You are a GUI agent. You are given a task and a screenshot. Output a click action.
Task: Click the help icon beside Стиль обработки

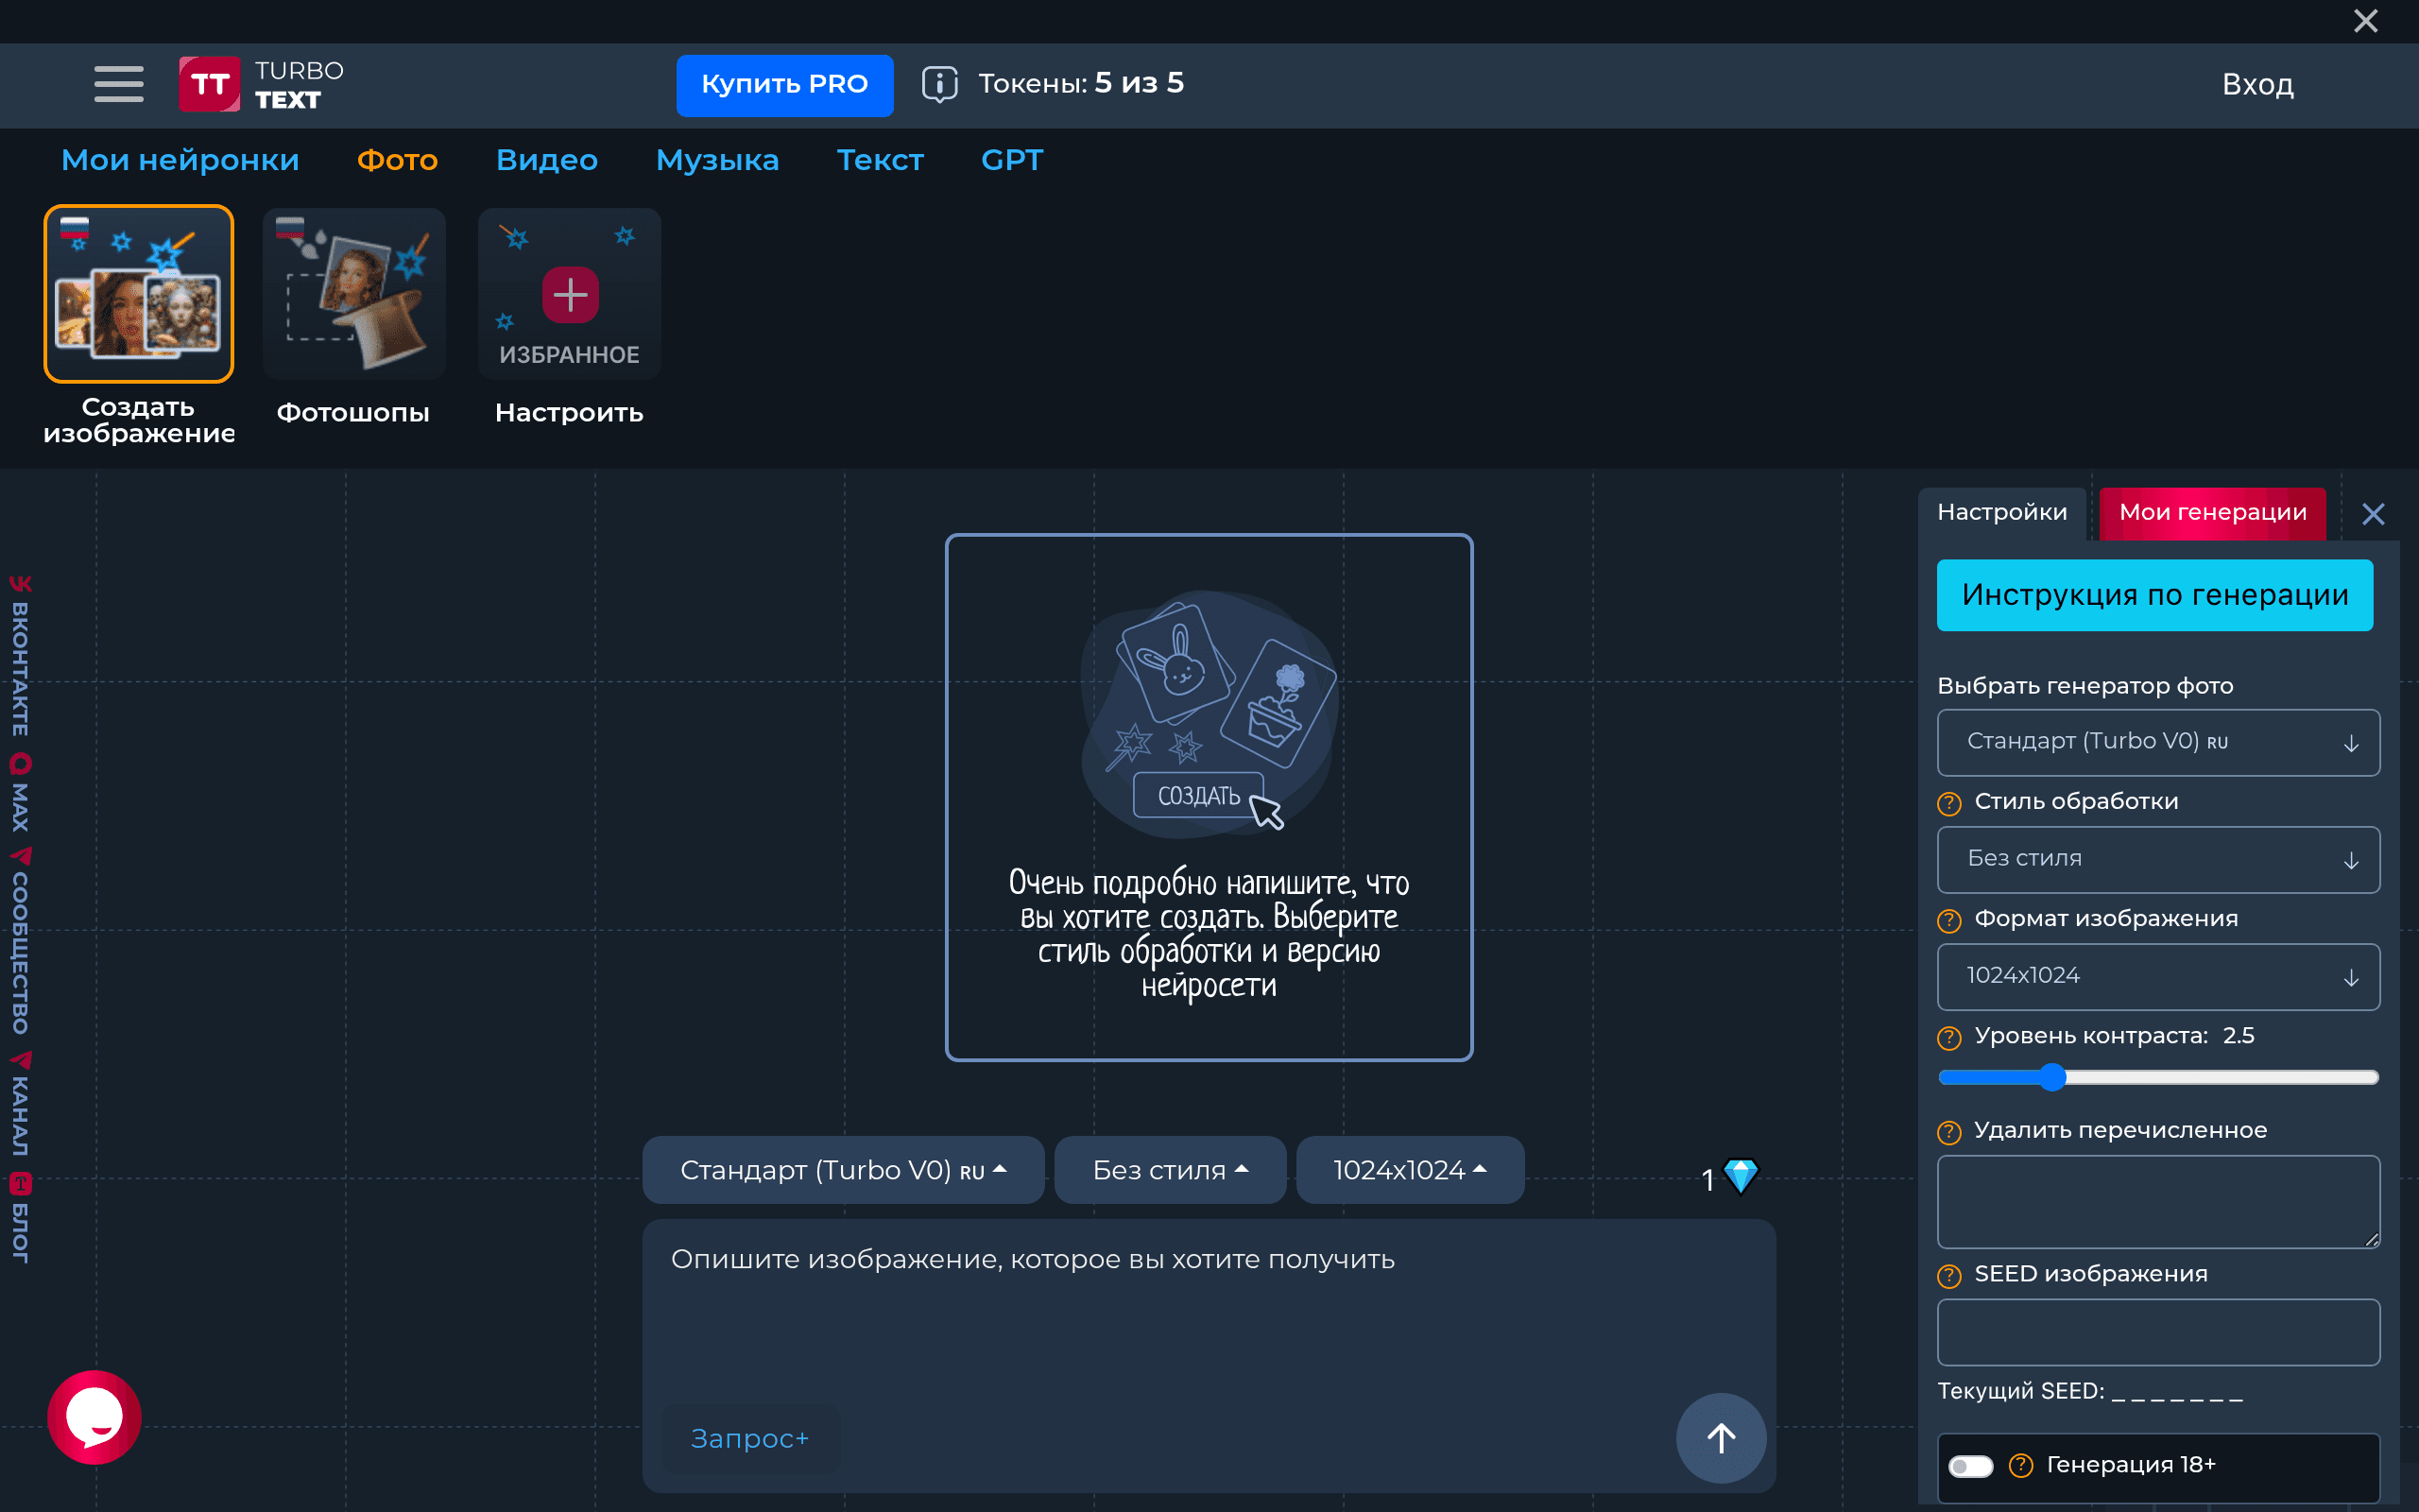[1948, 803]
